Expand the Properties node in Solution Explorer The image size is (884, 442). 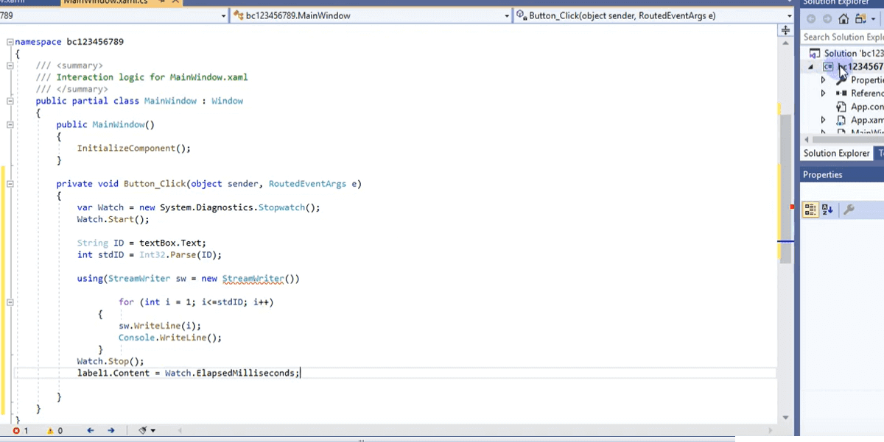[823, 79]
